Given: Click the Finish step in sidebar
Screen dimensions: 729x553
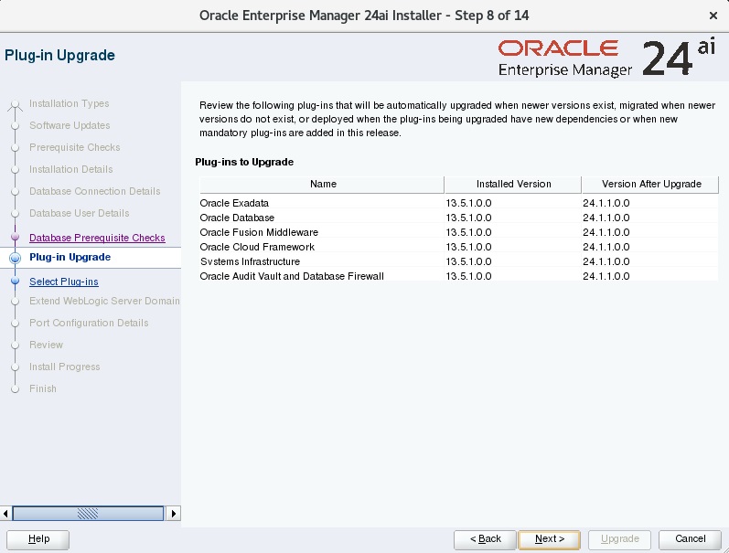Looking at the screenshot, I should (x=42, y=388).
